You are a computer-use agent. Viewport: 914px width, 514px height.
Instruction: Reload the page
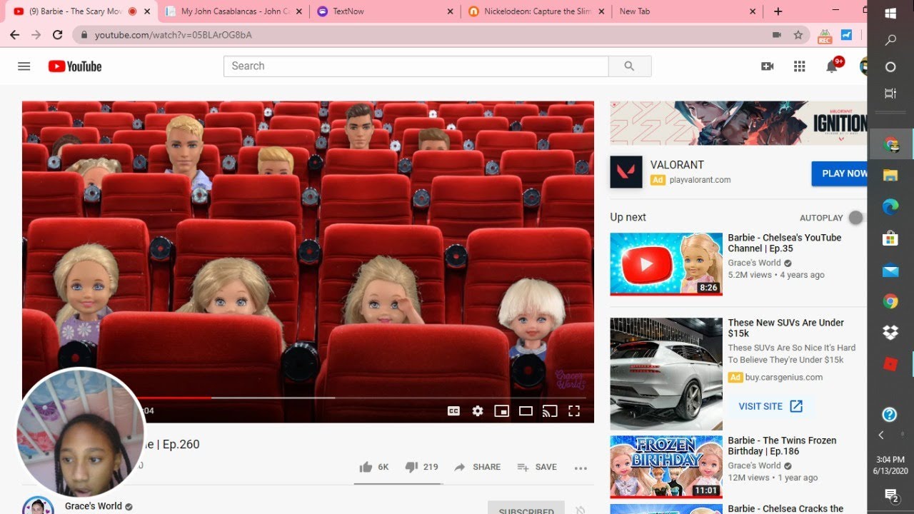click(x=58, y=35)
